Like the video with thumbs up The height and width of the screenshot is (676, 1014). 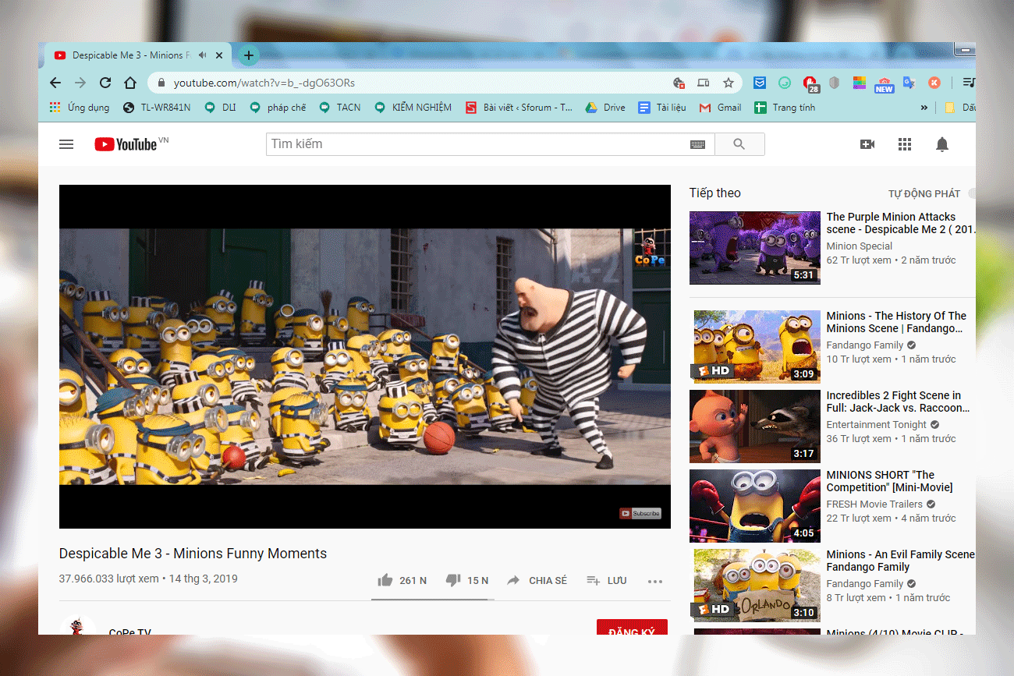385,580
